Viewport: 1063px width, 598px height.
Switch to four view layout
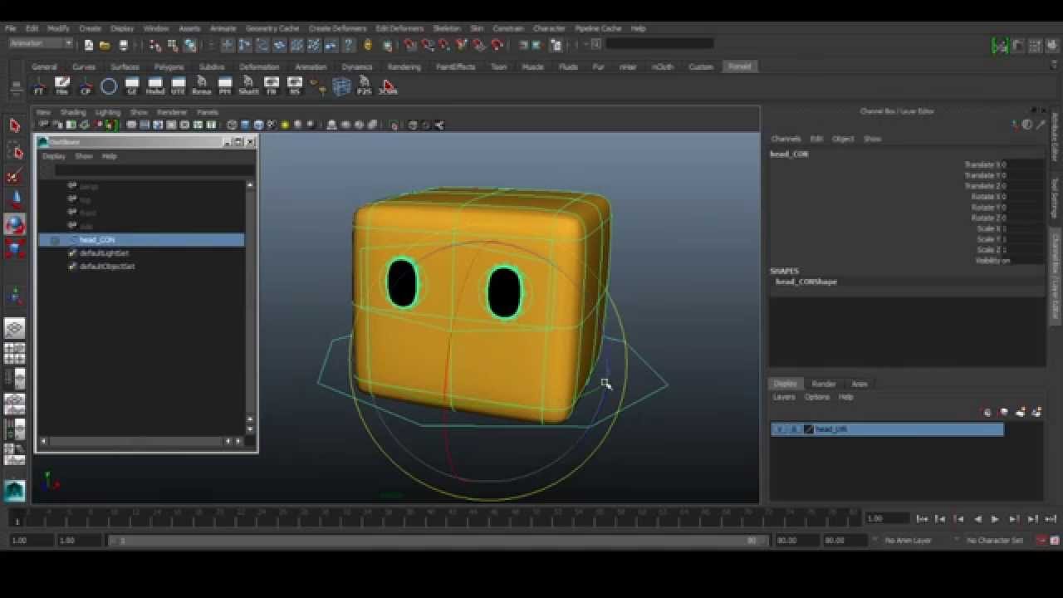point(14,354)
